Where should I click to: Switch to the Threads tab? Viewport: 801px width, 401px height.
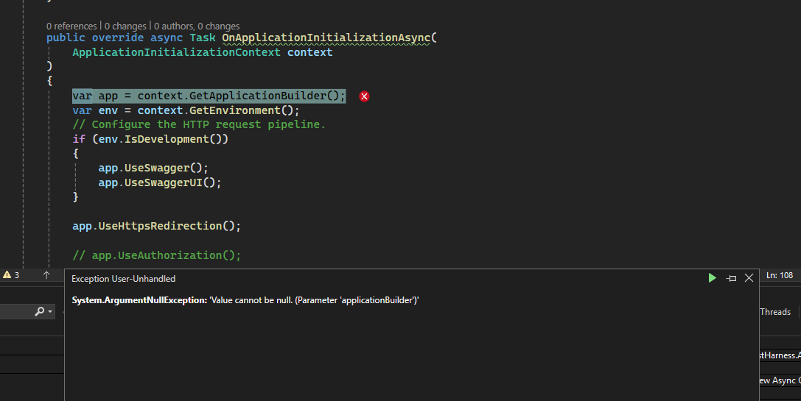774,312
